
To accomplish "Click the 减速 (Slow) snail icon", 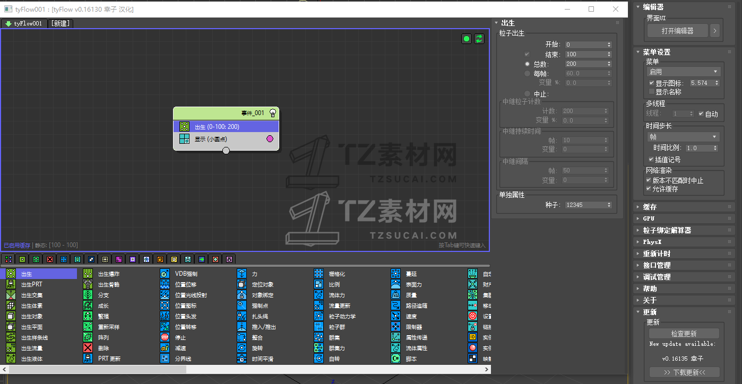I will click(x=165, y=348).
